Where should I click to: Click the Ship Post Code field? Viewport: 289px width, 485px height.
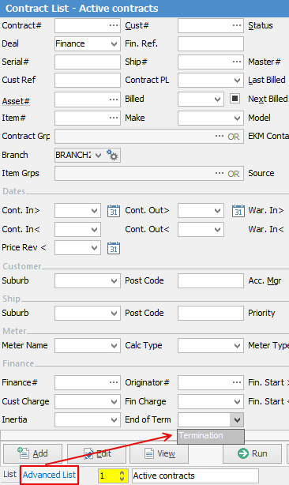(211, 314)
